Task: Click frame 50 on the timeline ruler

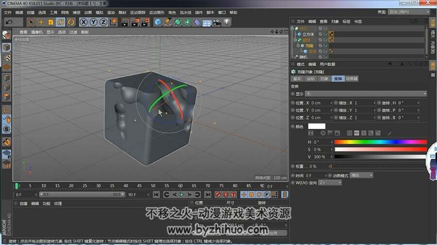Action: pyautogui.click(x=153, y=186)
